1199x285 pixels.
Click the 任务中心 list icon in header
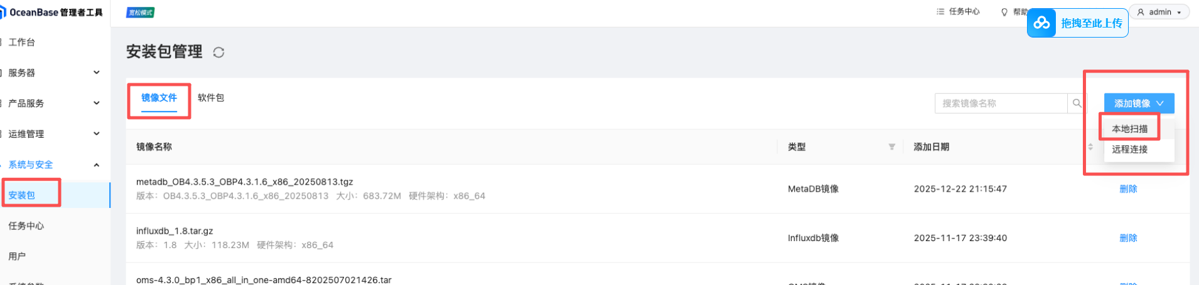[940, 12]
